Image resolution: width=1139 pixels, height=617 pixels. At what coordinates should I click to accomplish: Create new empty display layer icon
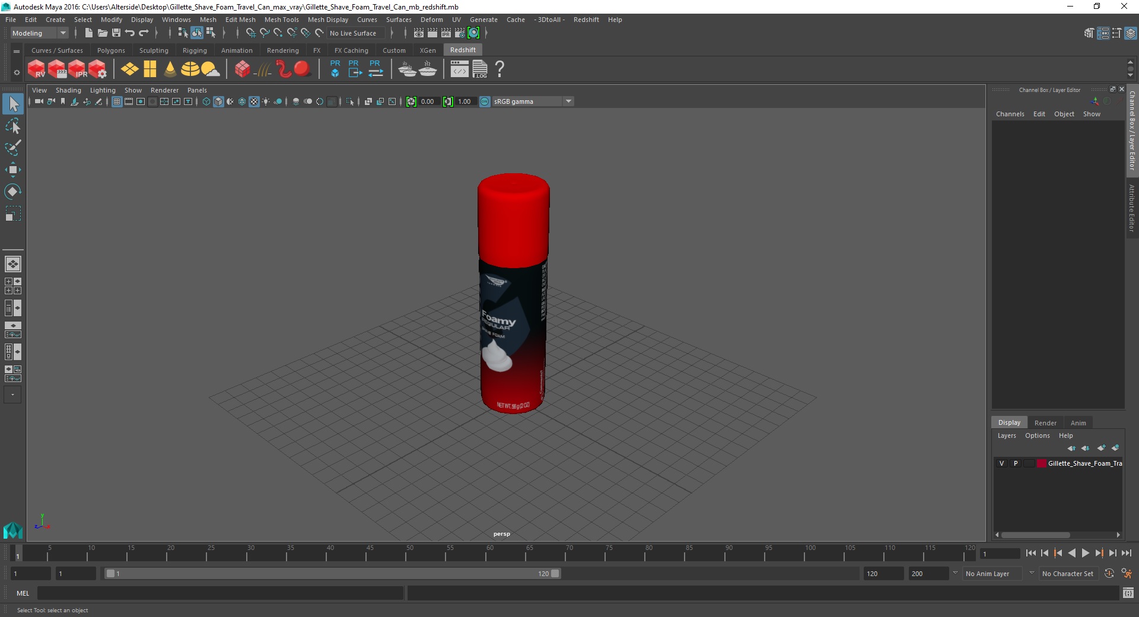coord(1101,448)
